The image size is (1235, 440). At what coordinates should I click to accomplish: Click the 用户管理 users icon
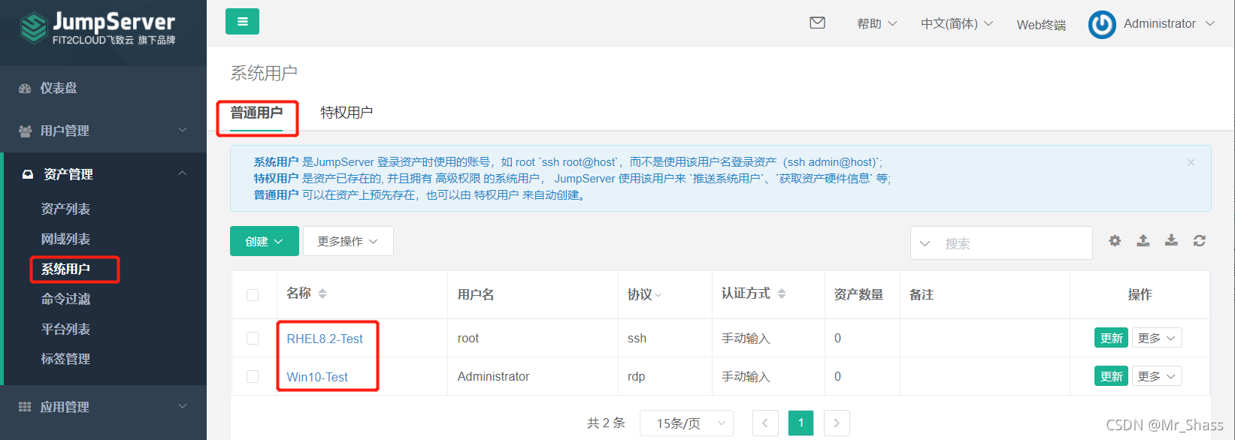(25, 131)
